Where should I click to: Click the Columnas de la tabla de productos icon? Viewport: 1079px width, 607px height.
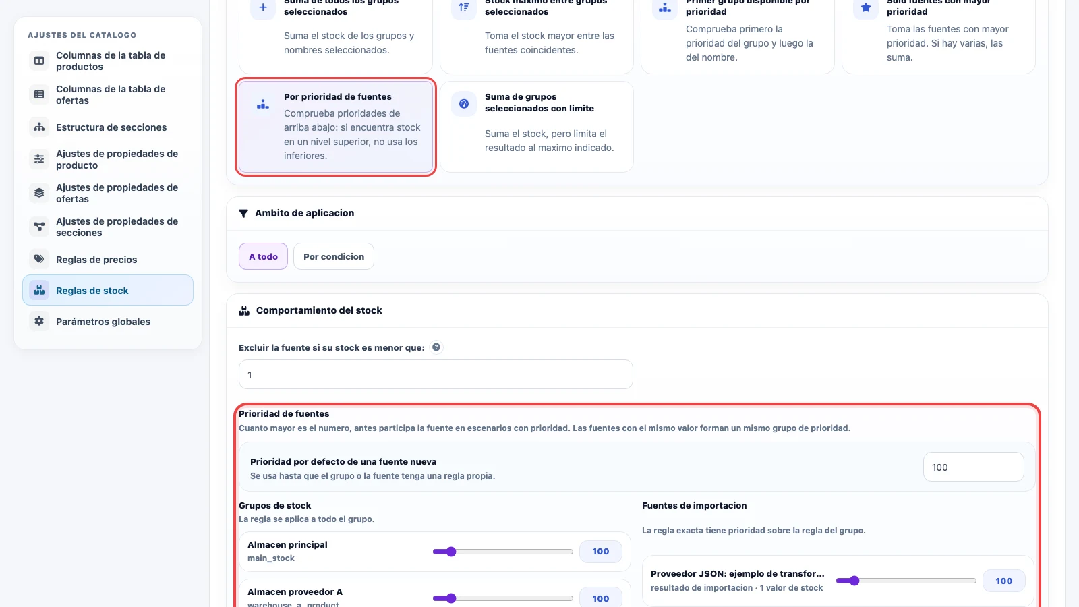point(39,61)
